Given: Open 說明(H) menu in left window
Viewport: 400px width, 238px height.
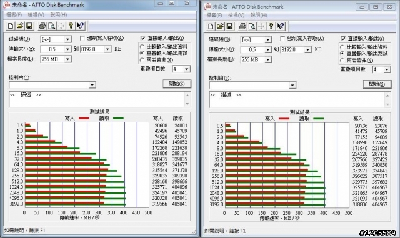Looking at the screenshot, I should pos(59,15).
